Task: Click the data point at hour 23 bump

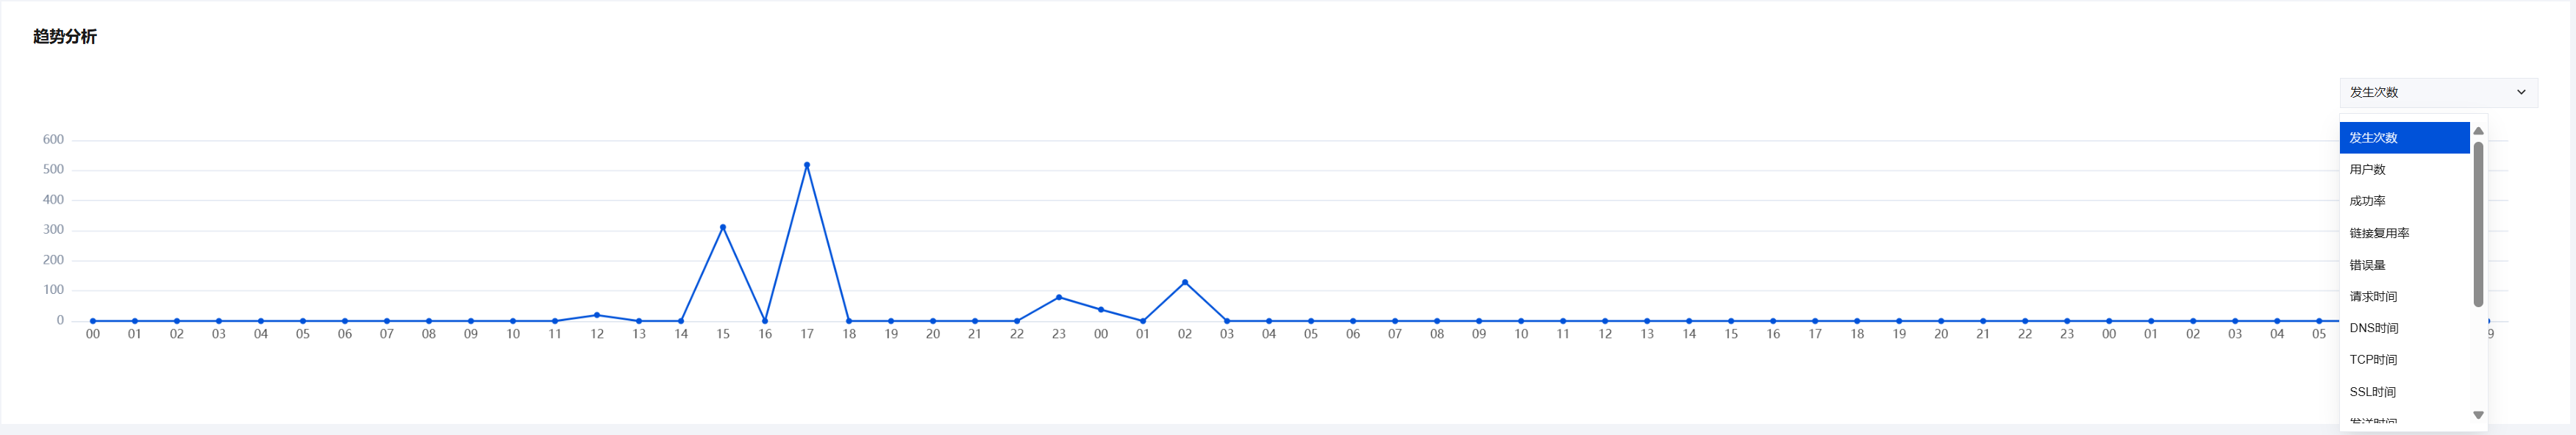Action: (x=1059, y=297)
